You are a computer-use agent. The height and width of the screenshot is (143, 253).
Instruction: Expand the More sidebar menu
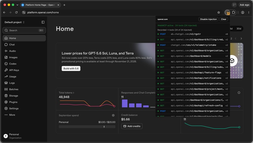point(10,115)
